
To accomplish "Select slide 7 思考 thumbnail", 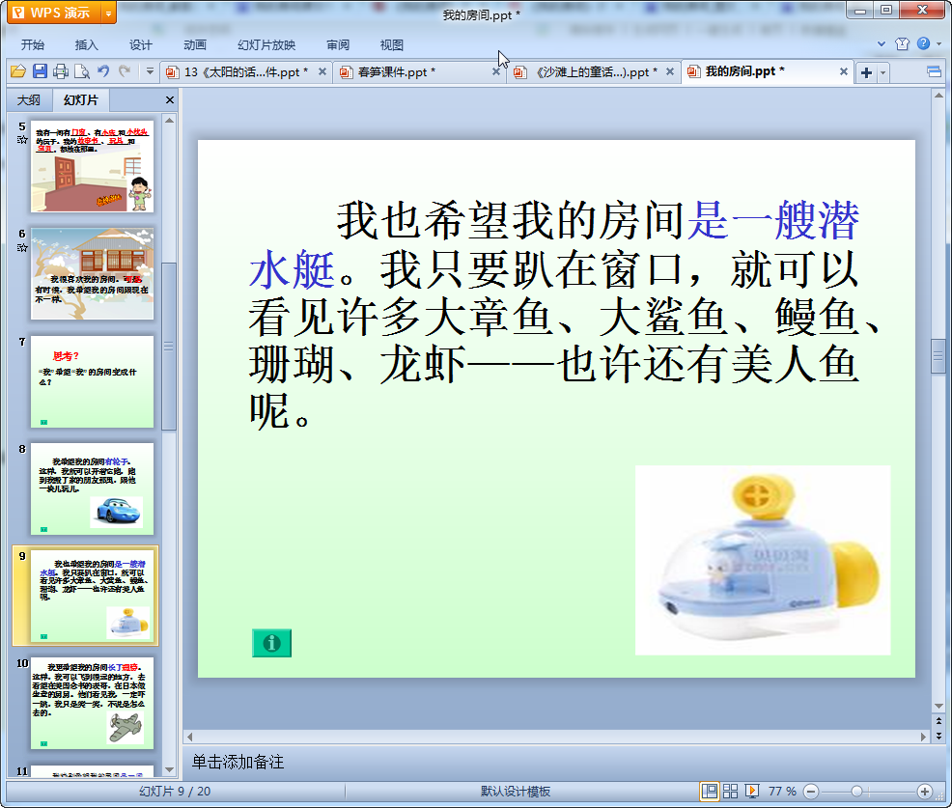I will click(x=93, y=381).
